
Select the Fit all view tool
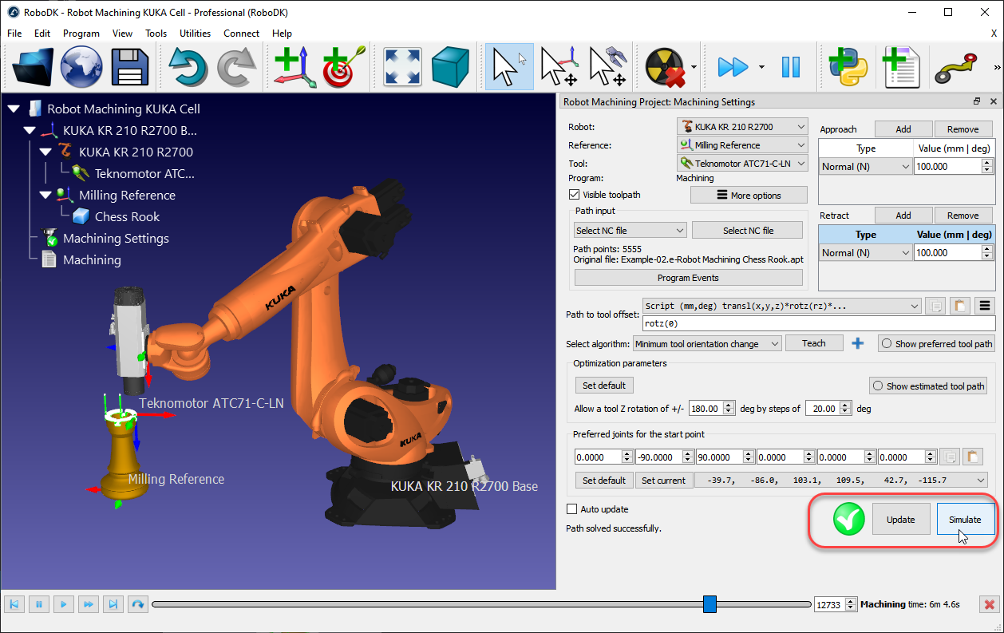coord(401,67)
